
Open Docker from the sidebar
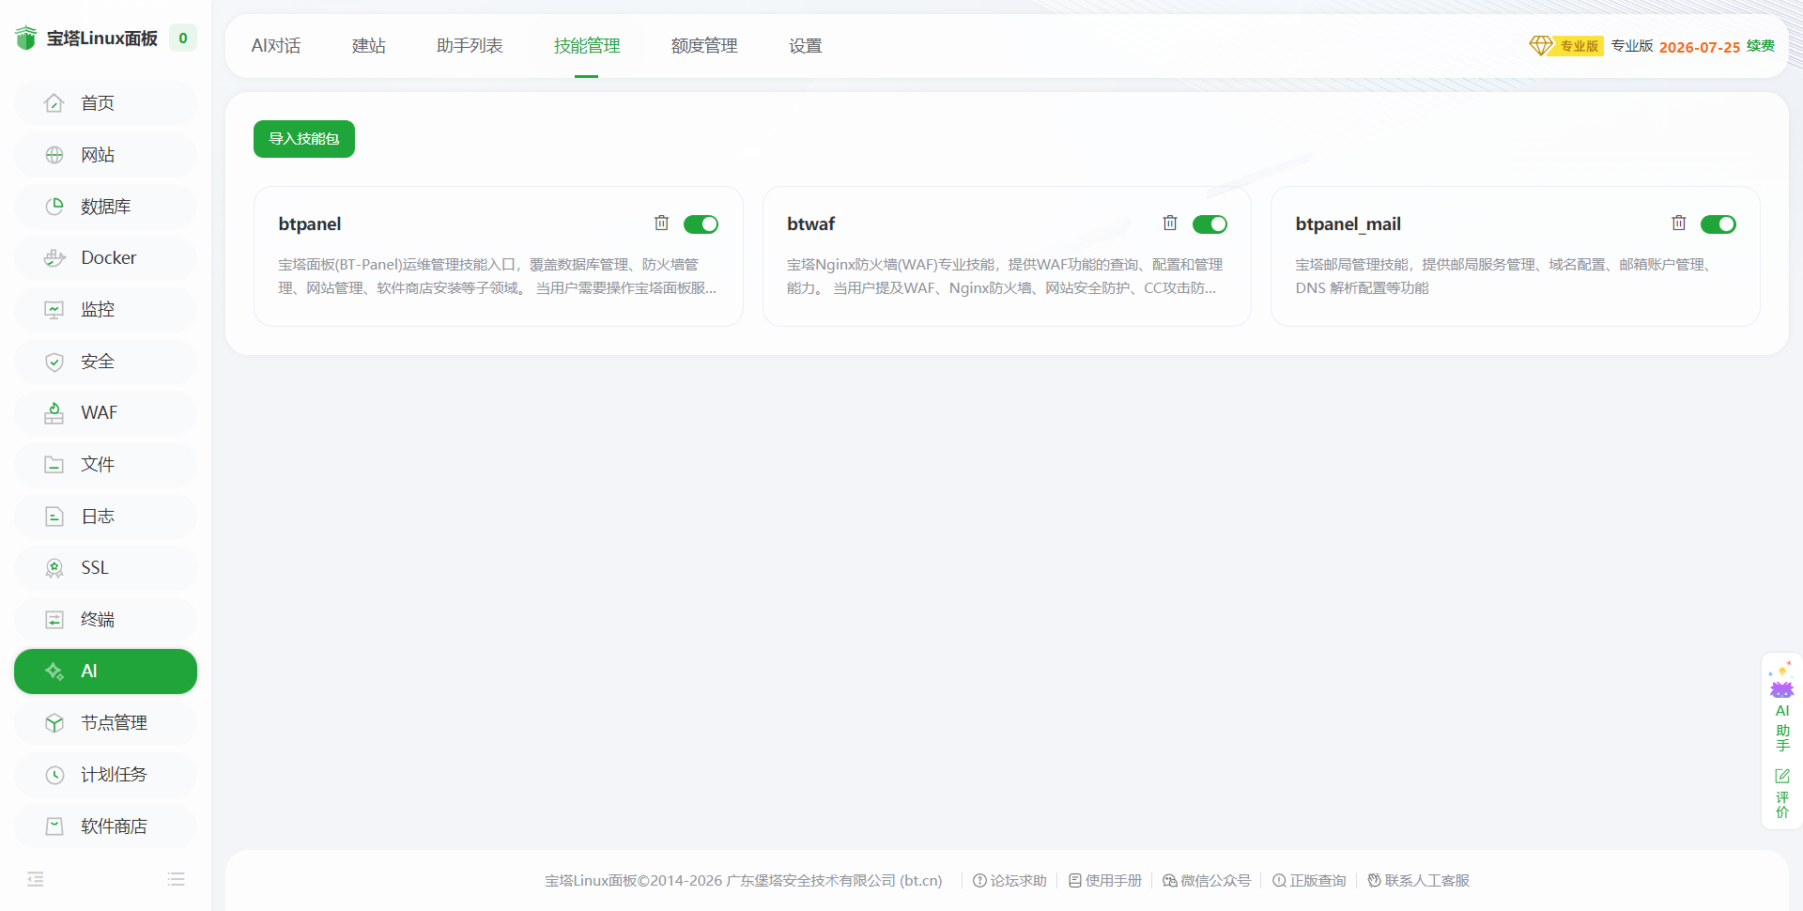click(x=105, y=258)
